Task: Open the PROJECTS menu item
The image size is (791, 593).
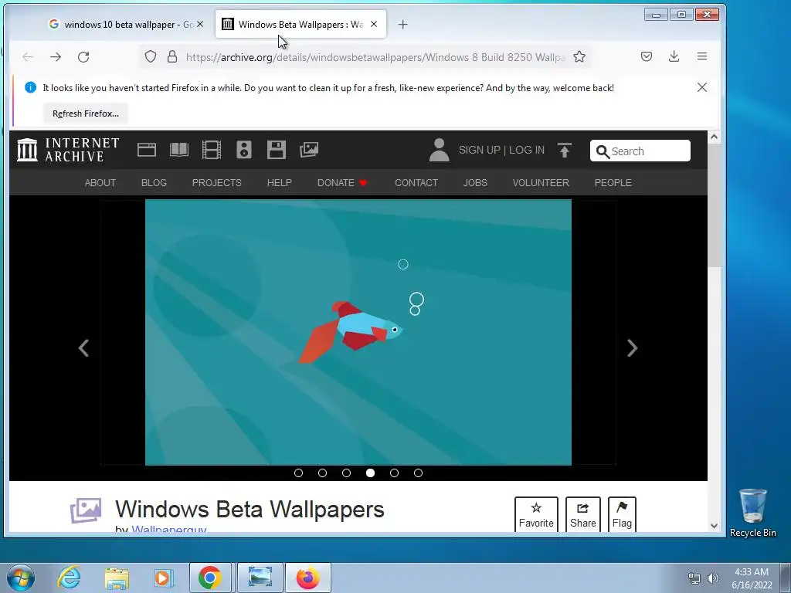Action: (217, 182)
